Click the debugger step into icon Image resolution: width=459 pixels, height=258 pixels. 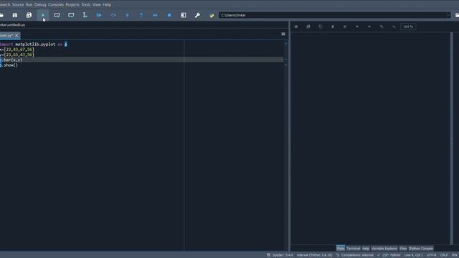127,15
